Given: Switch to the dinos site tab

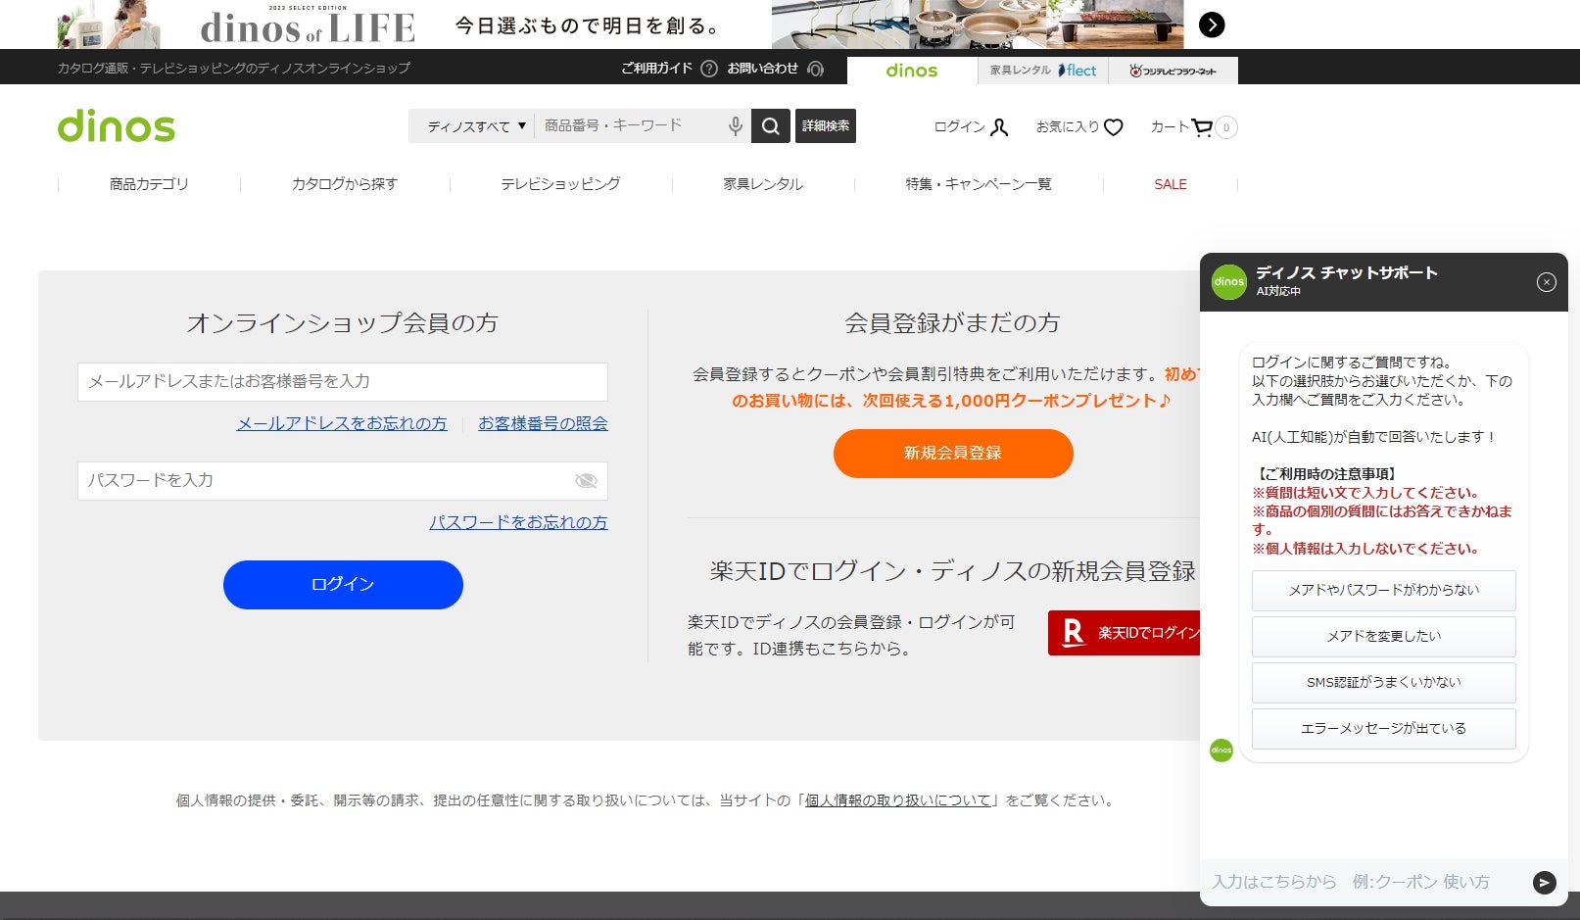Looking at the screenshot, I should click(x=912, y=71).
